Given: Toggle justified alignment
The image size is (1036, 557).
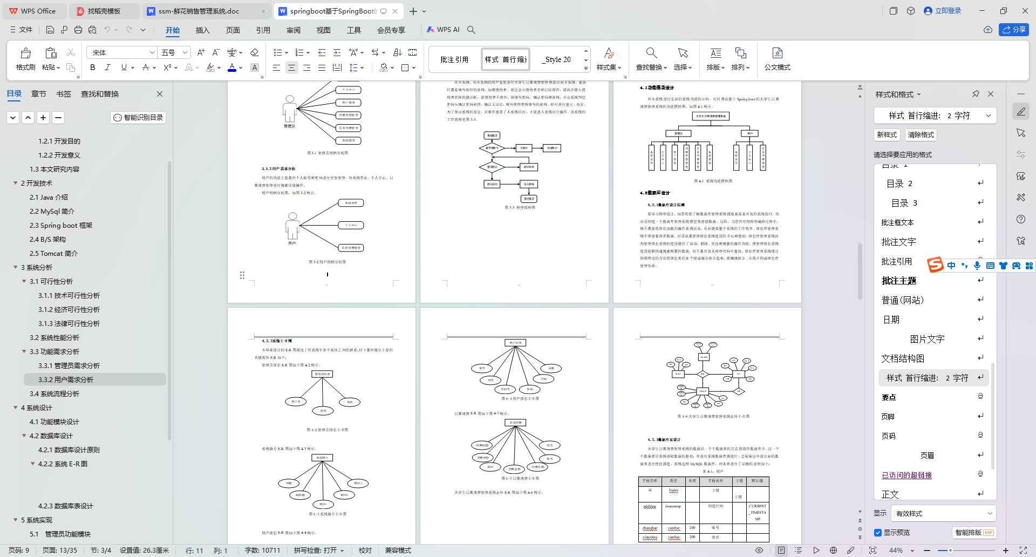Looking at the screenshot, I should click(322, 67).
